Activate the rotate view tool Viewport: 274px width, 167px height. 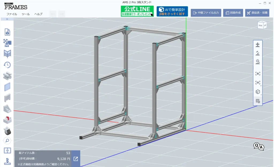pyautogui.click(x=258, y=53)
